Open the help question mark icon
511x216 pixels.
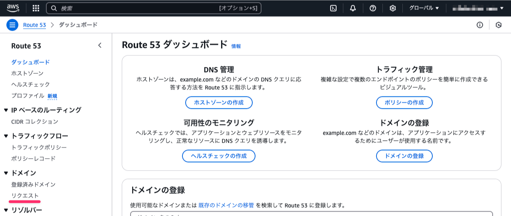[x=373, y=8]
